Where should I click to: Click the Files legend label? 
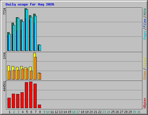145,23
